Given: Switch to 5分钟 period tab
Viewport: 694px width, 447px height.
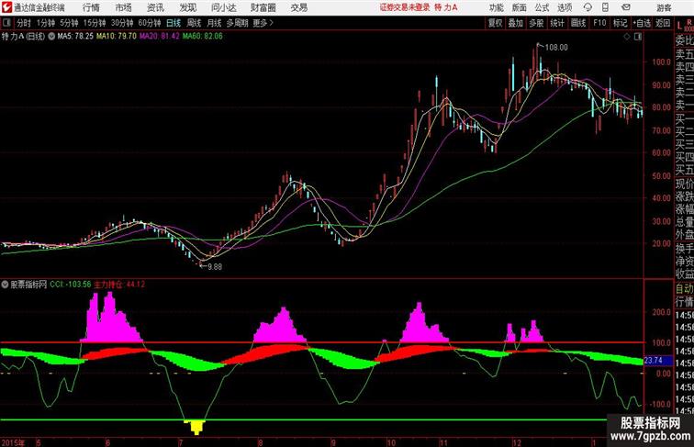Looking at the screenshot, I should pos(69,23).
